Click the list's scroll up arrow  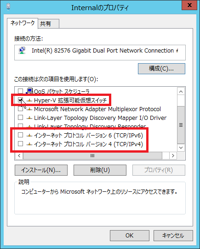181,91
